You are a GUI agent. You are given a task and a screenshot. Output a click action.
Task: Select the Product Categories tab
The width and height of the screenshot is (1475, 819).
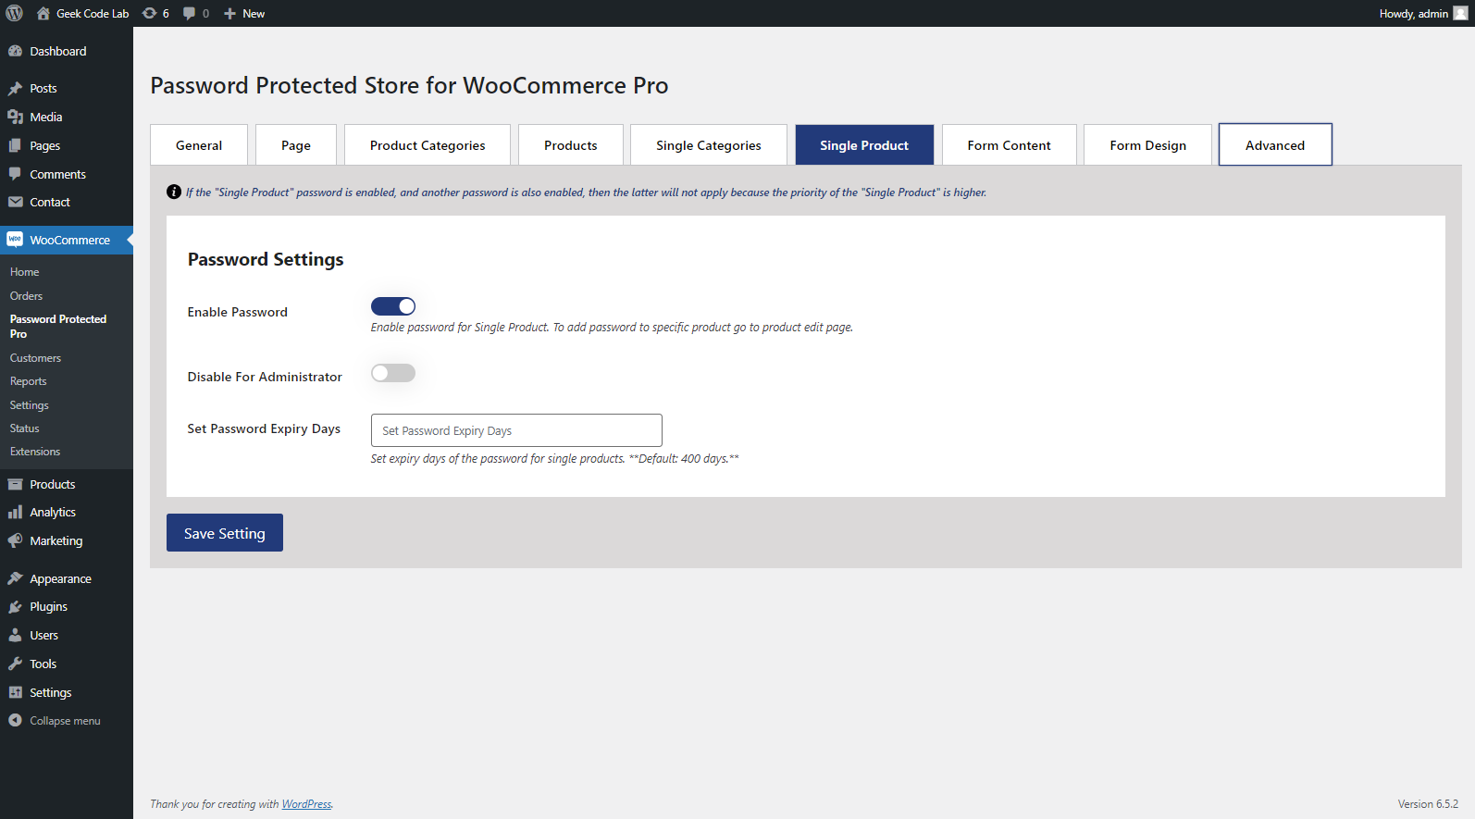pos(428,145)
